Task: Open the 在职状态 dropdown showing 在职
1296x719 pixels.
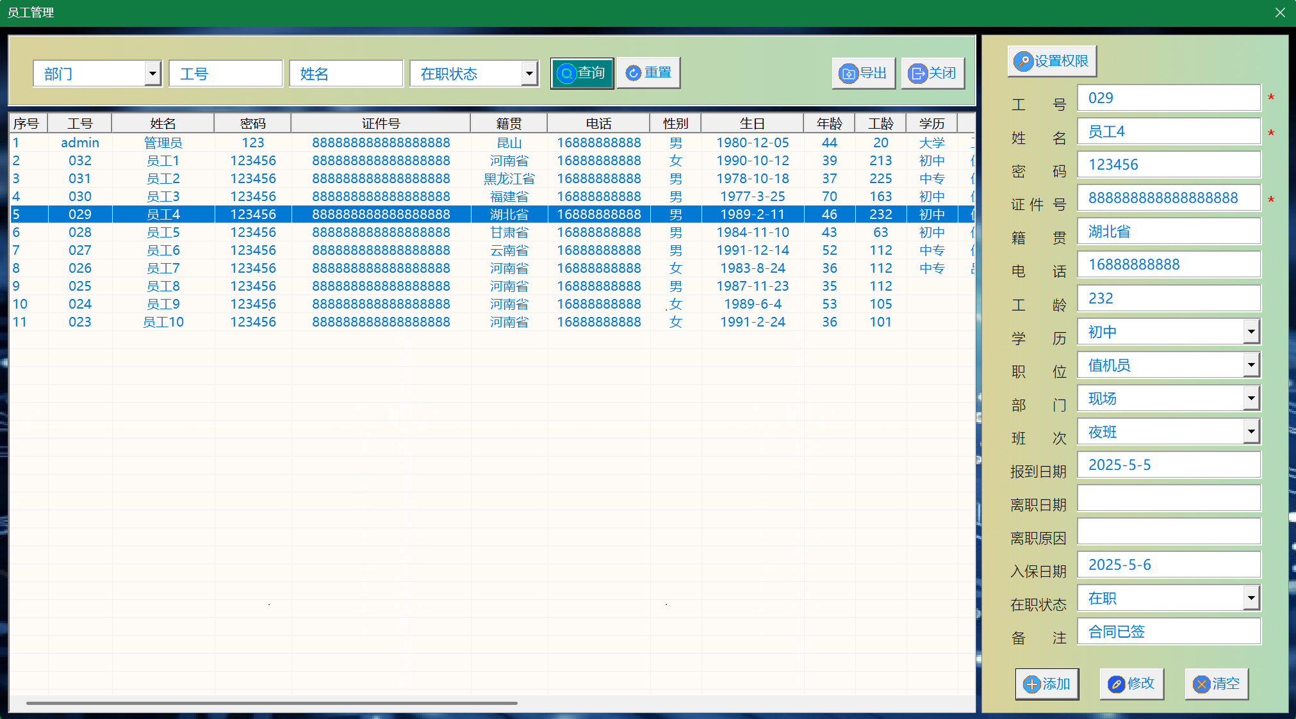Action: pos(1251,598)
